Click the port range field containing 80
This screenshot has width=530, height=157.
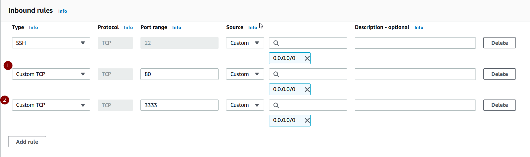click(179, 74)
